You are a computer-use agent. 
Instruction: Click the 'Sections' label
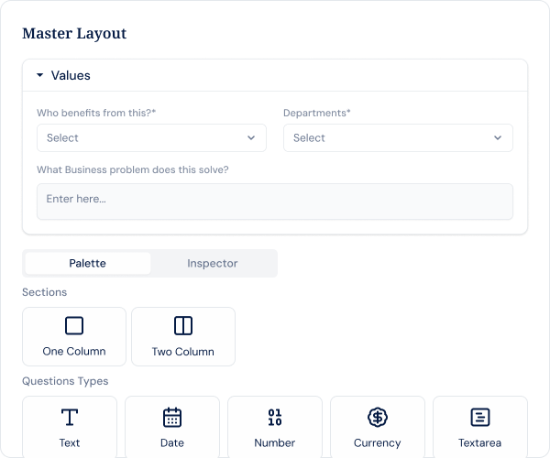45,292
